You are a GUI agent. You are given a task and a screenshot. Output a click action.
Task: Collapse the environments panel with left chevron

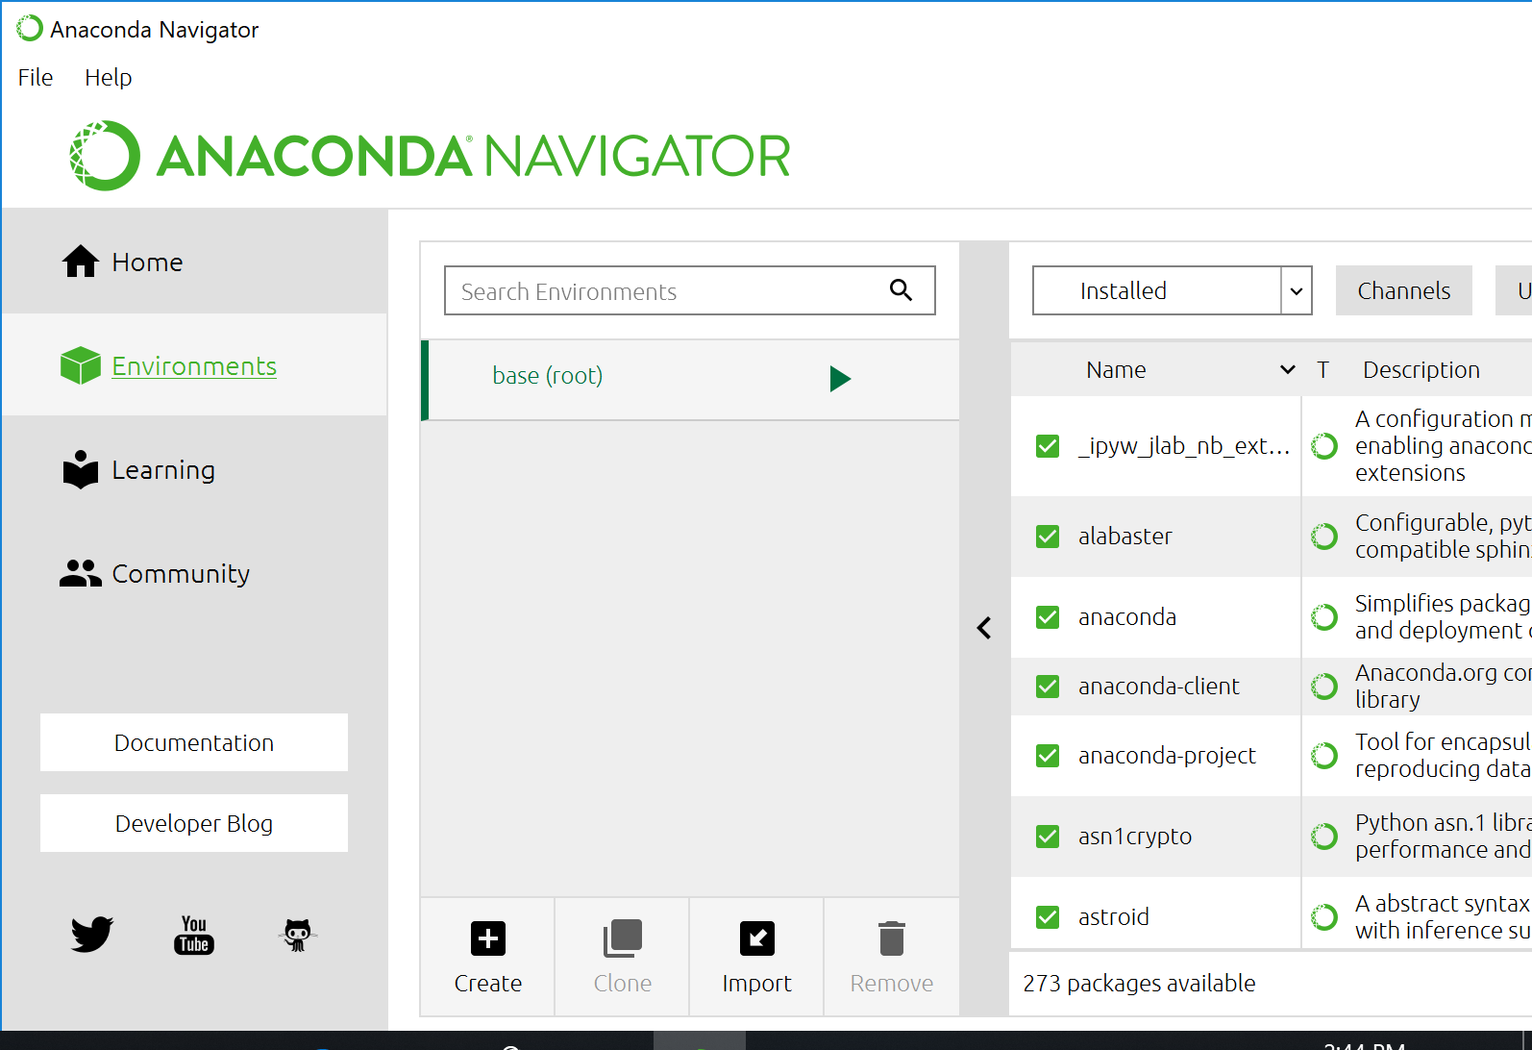click(x=984, y=628)
